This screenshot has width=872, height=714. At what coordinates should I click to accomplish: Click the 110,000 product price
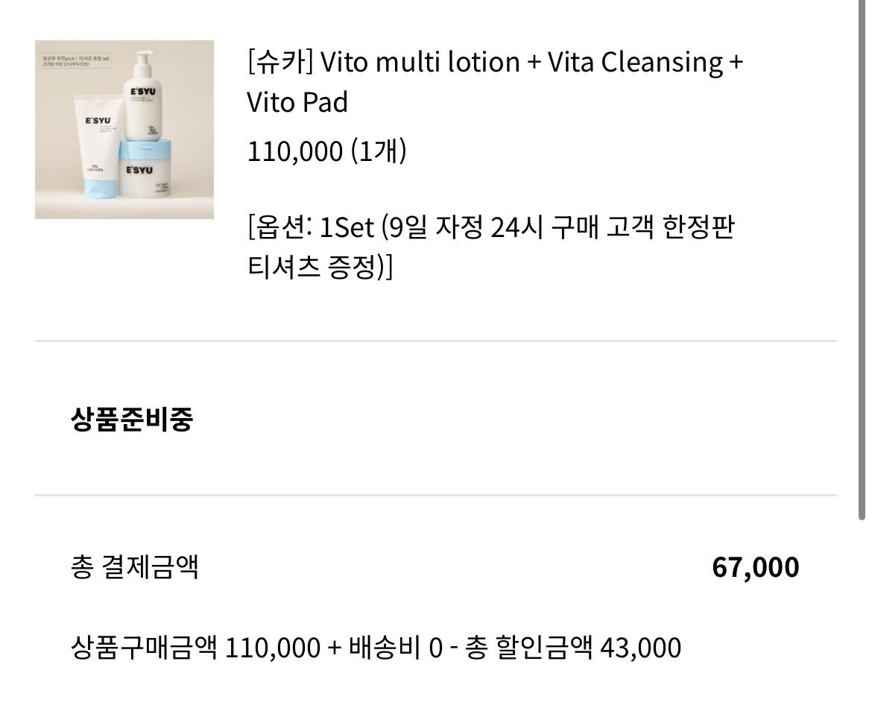[x=296, y=151]
